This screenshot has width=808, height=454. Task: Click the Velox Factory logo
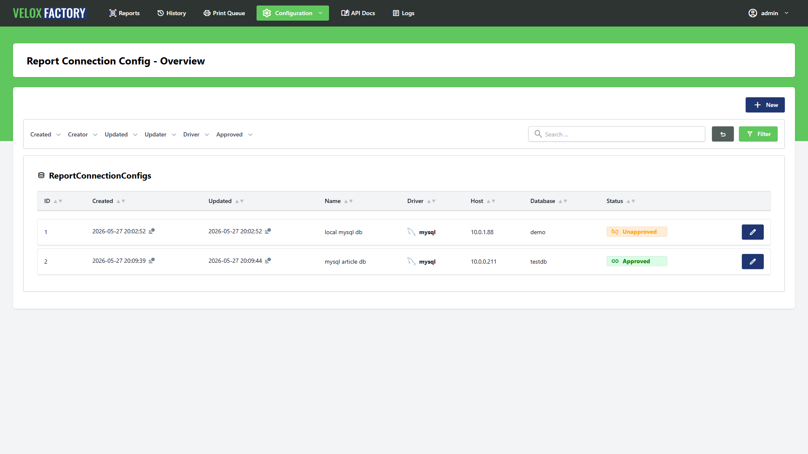49,13
